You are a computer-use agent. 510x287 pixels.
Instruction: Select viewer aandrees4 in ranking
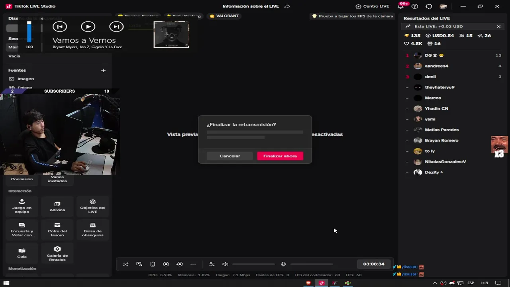(x=453, y=66)
